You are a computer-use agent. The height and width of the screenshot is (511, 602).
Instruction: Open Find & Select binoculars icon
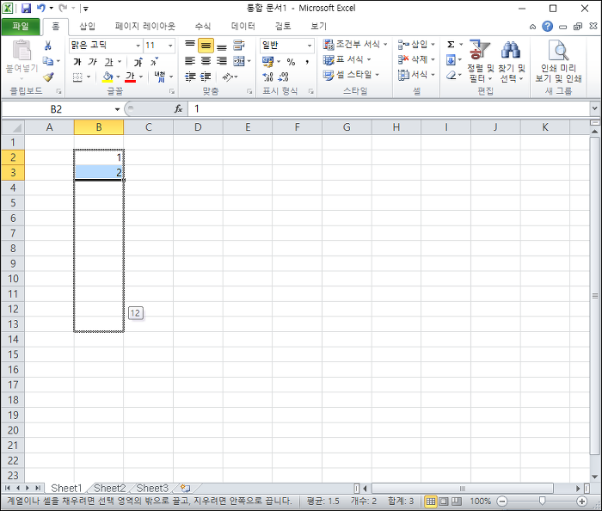tap(510, 50)
